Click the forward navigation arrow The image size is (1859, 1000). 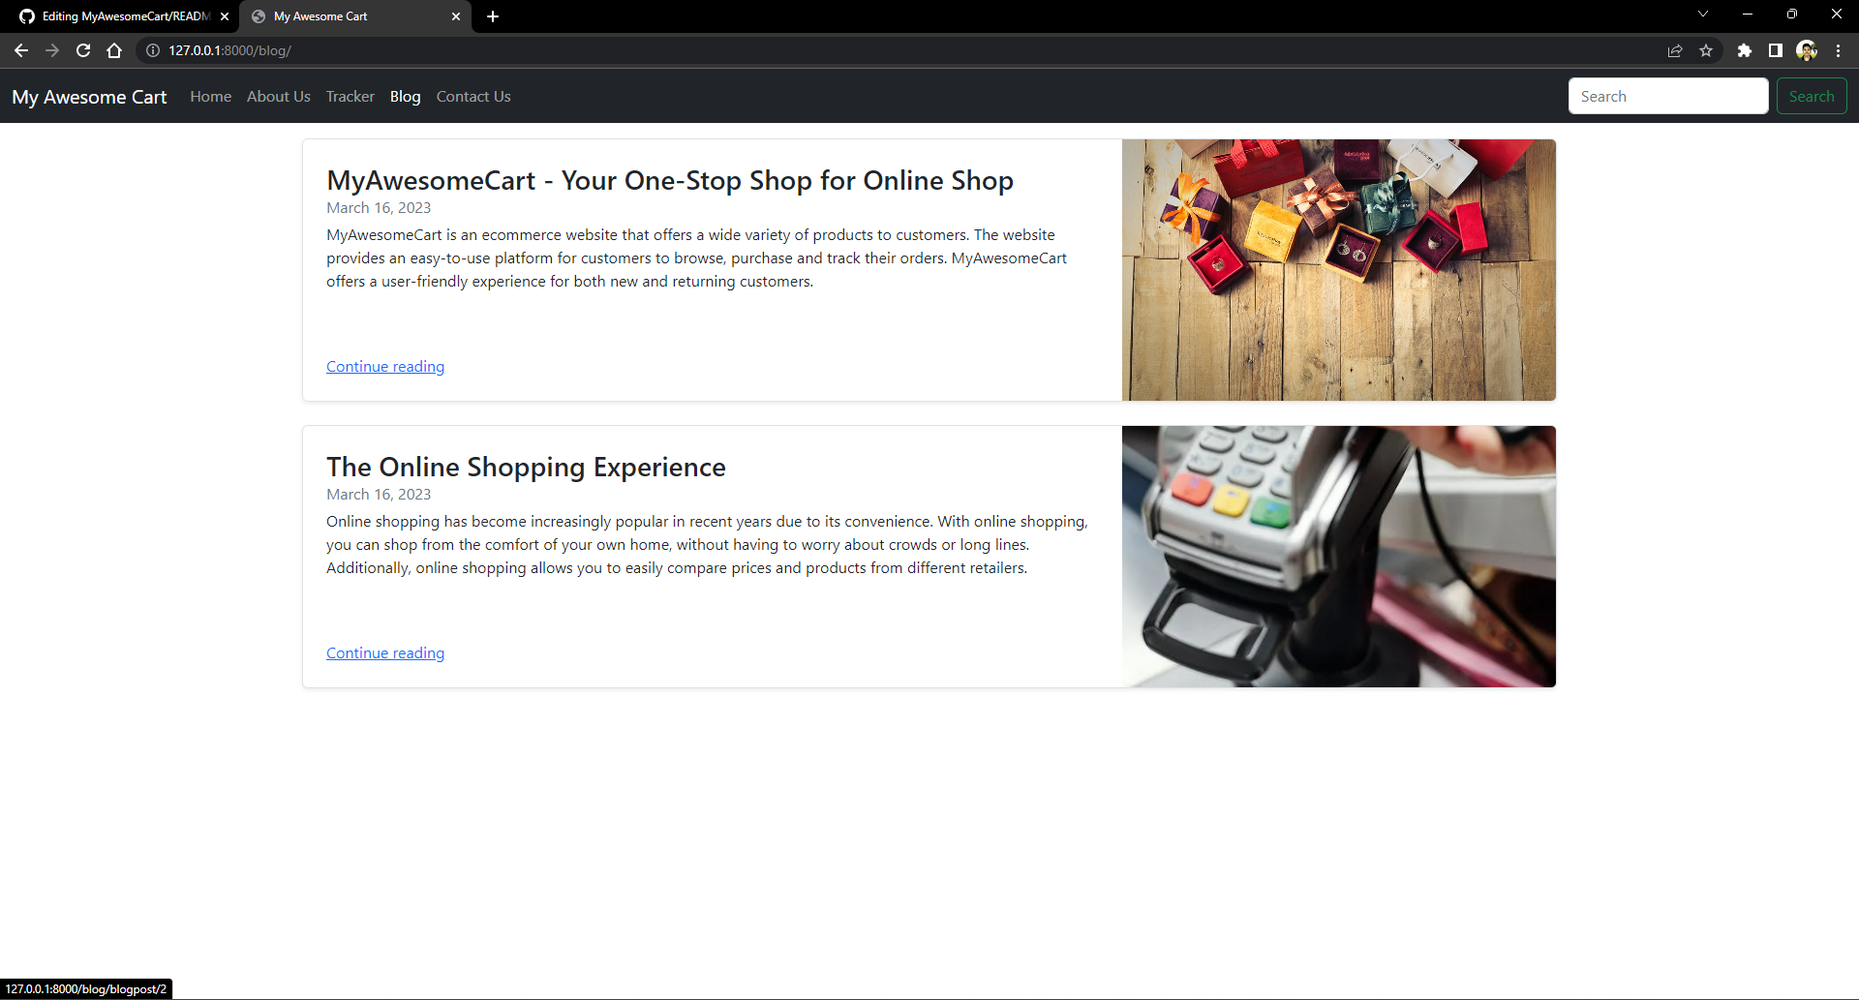click(x=52, y=49)
